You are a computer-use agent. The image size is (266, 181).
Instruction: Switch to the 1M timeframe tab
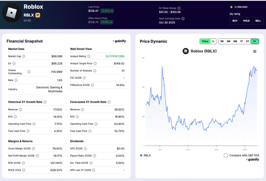(222, 41)
